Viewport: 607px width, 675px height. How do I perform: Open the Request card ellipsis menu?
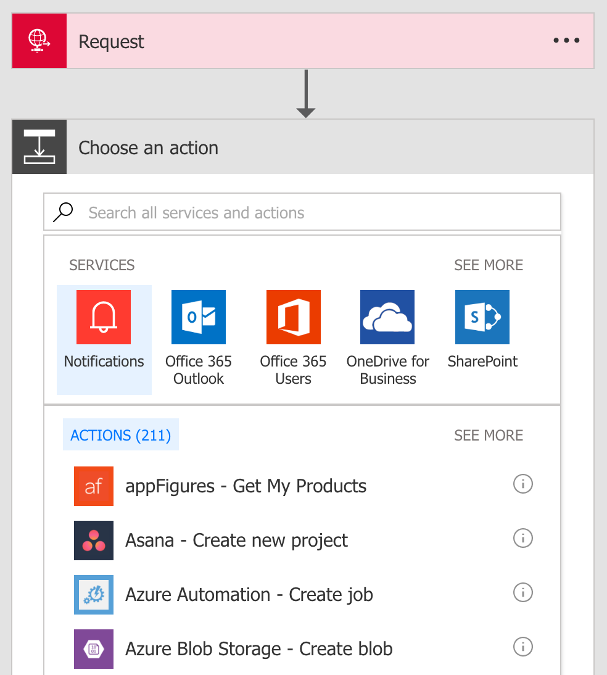[566, 40]
